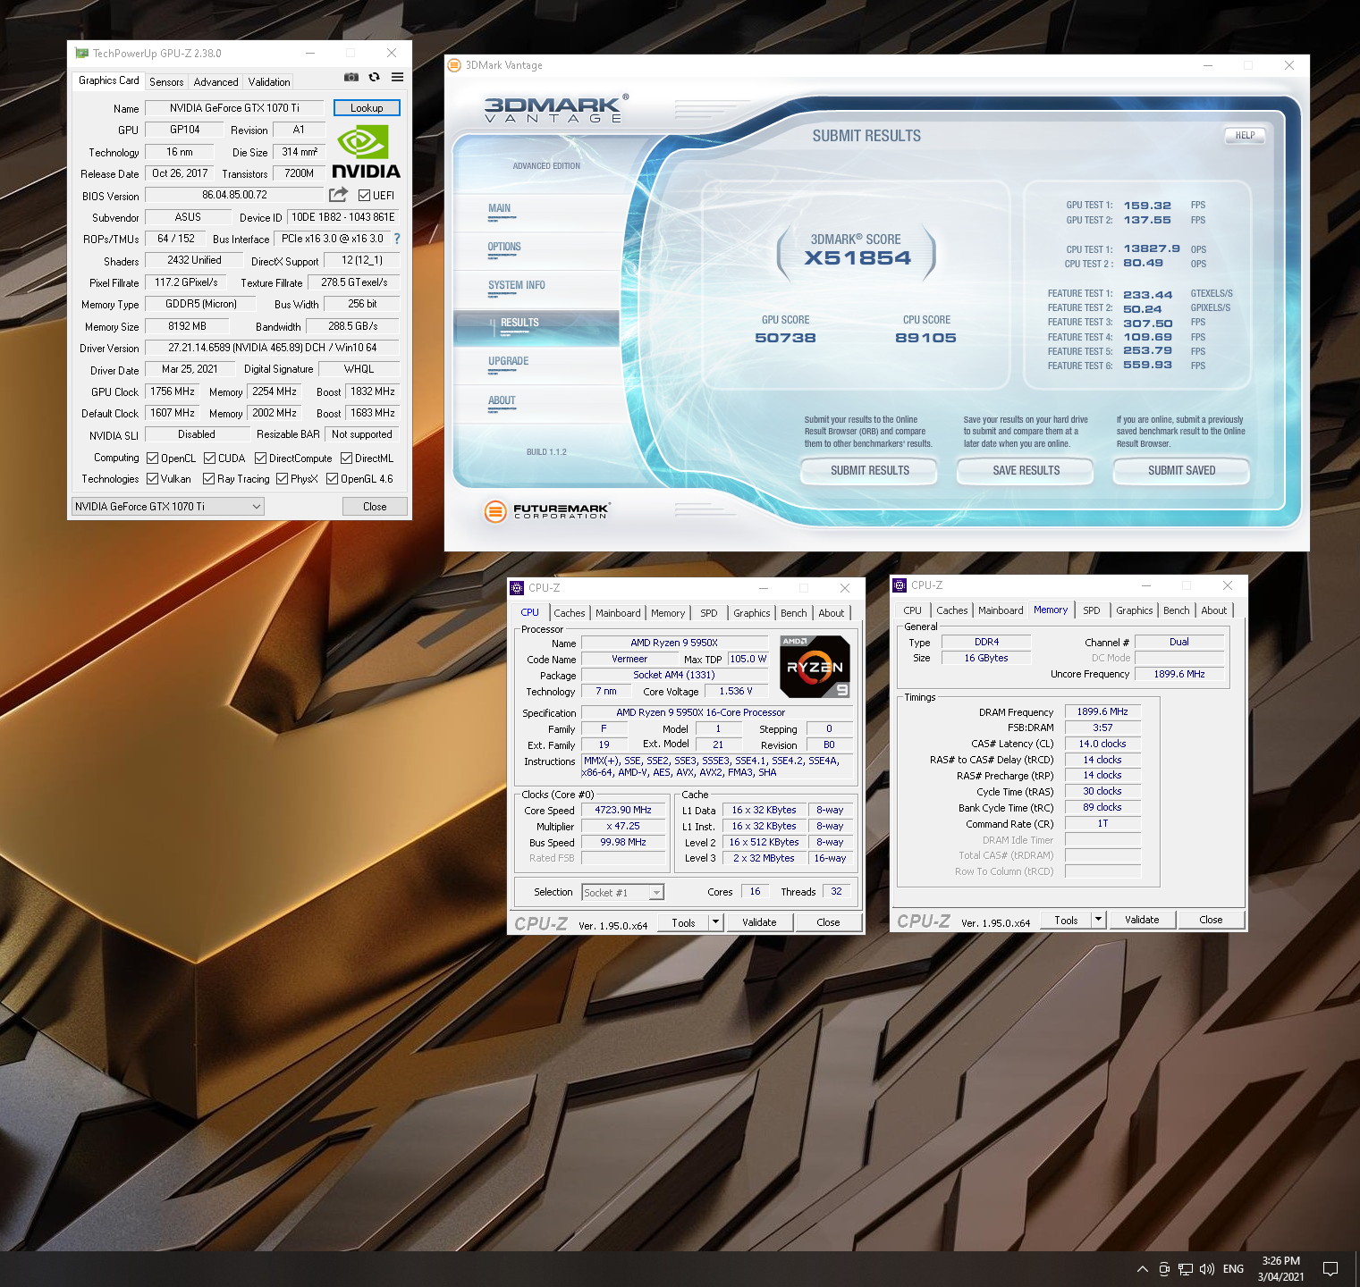
Task: Click the NVIDIA logo in GPU-Z
Action: point(366,152)
